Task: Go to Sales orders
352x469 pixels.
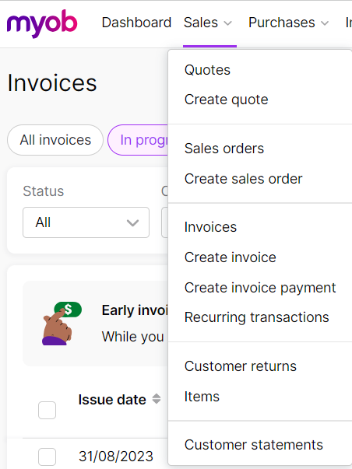Action: pyautogui.click(x=224, y=149)
